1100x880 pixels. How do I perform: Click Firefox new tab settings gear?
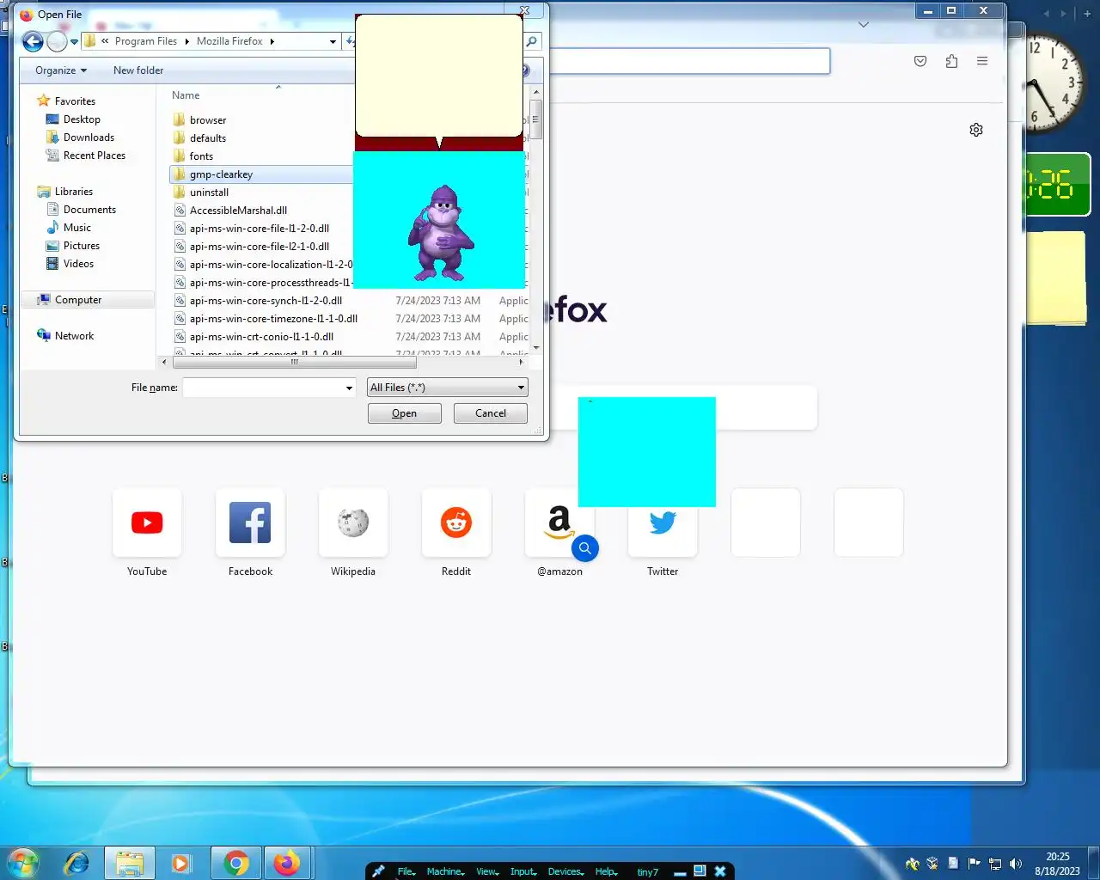click(x=976, y=130)
